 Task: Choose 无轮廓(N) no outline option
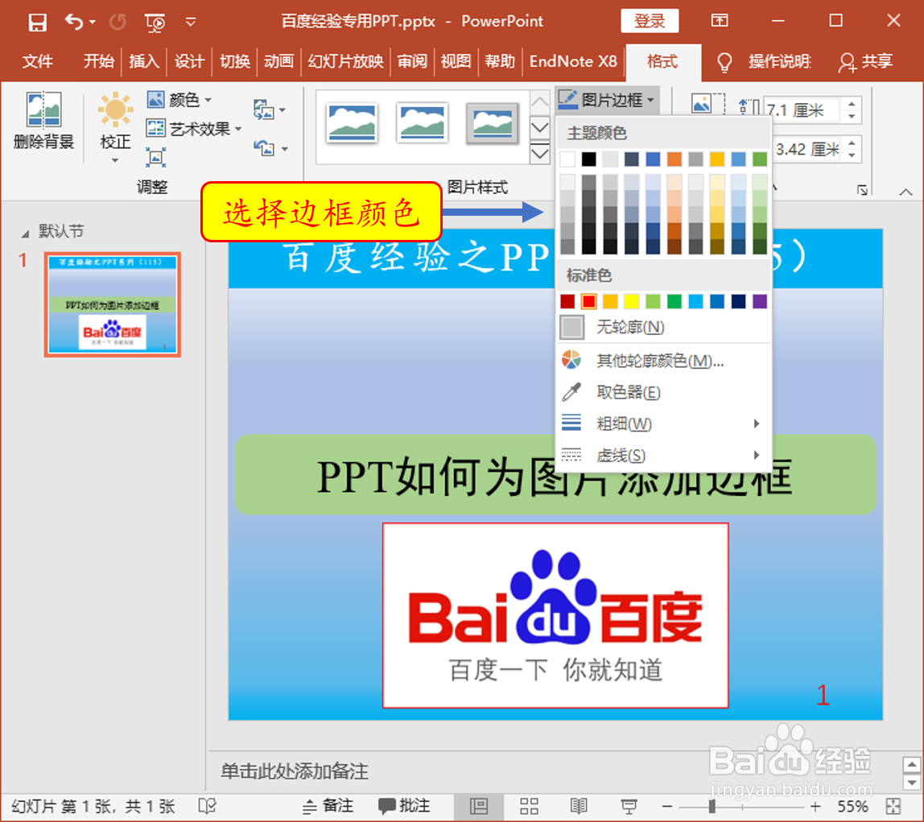(x=663, y=327)
